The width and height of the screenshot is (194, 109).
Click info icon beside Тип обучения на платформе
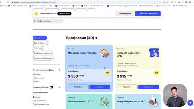pos(59,70)
